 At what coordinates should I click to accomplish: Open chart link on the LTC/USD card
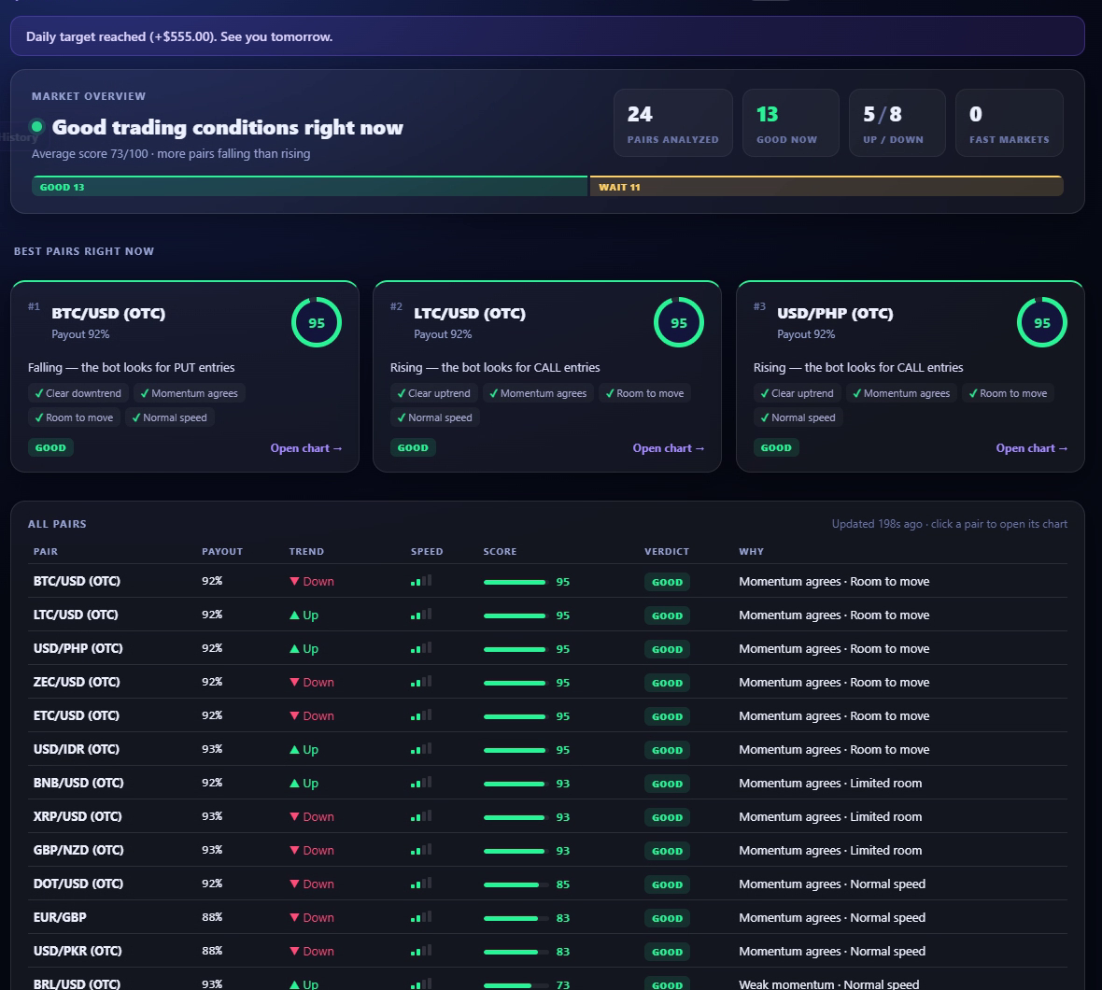(669, 448)
